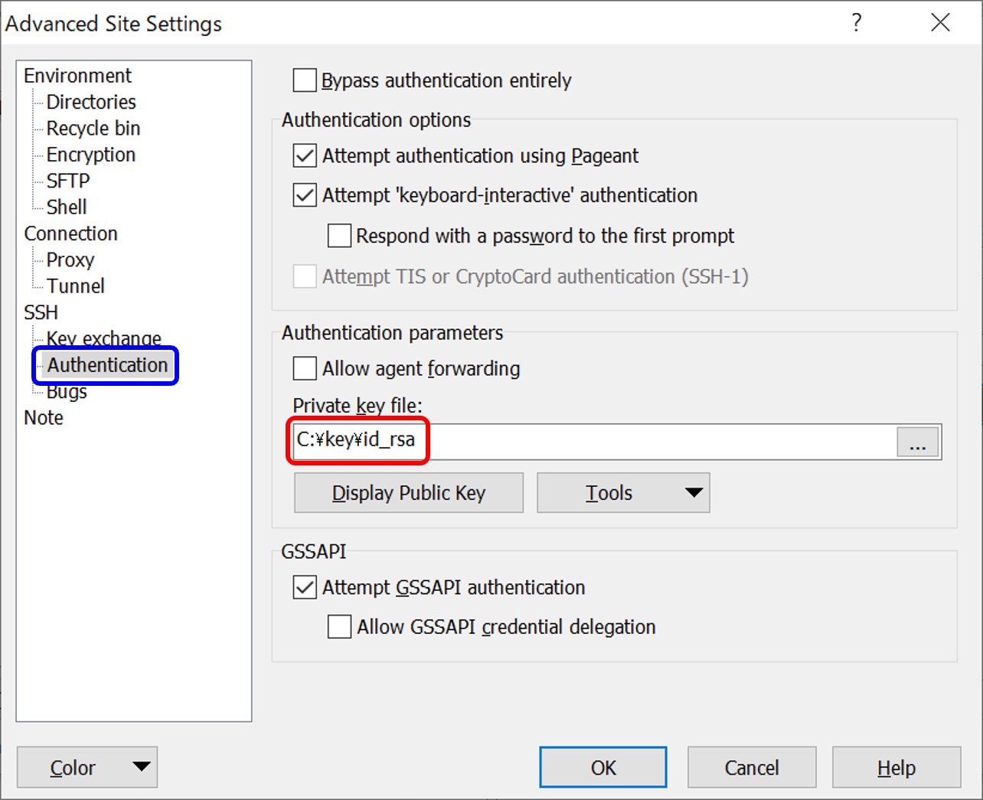Select Tunnel under Connection
This screenshot has height=800, width=983.
tap(75, 286)
